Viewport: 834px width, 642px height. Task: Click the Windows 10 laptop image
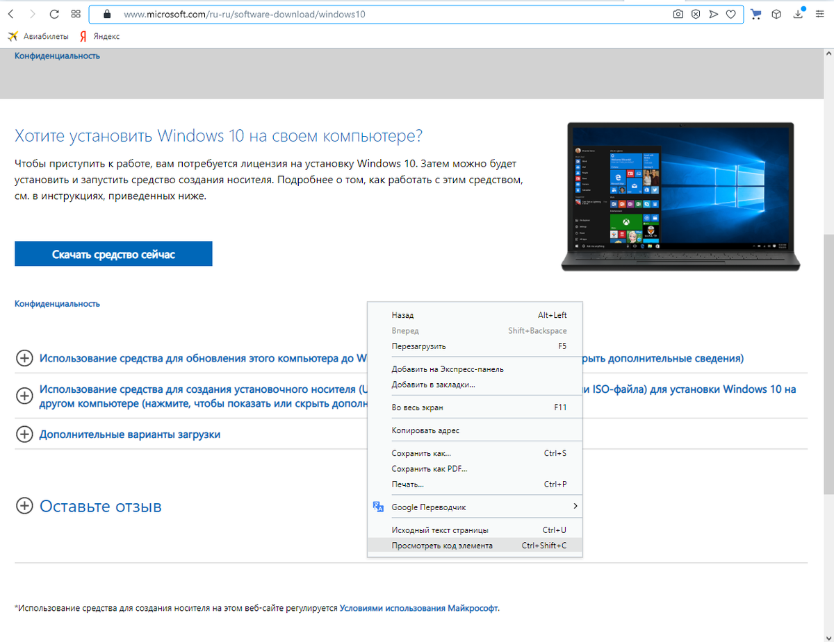[680, 197]
